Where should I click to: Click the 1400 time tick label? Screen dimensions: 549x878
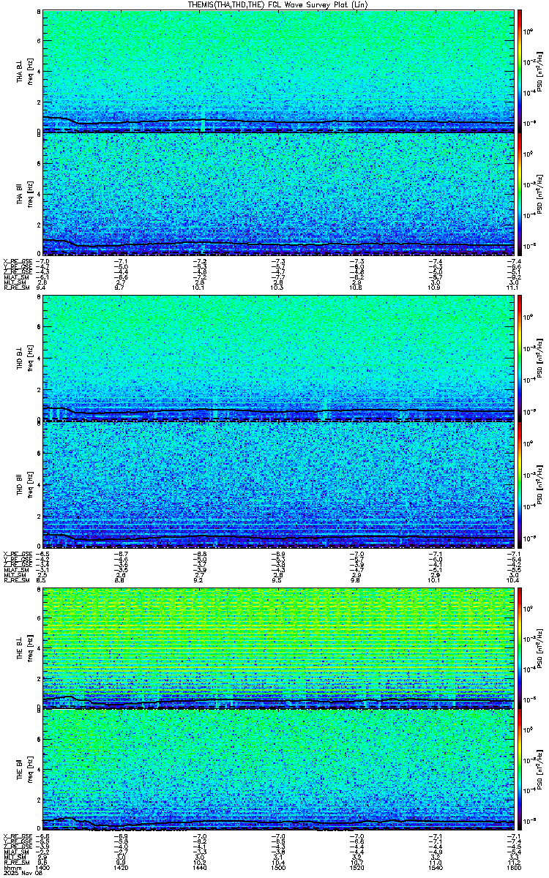coord(42,868)
